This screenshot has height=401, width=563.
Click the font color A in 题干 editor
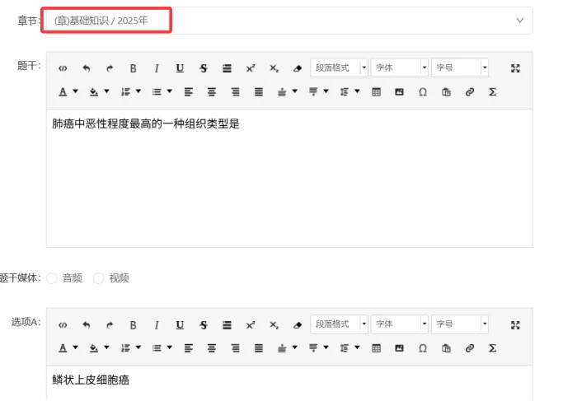[x=63, y=92]
